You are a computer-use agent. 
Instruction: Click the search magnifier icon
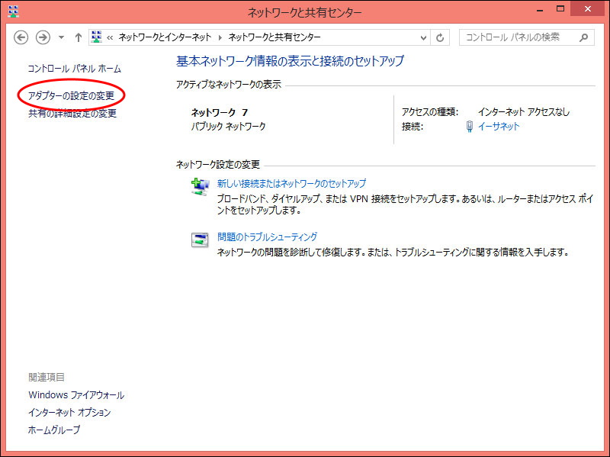583,37
